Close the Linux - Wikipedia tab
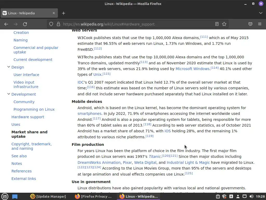This screenshot has width=266, height=200. (x=54, y=13)
